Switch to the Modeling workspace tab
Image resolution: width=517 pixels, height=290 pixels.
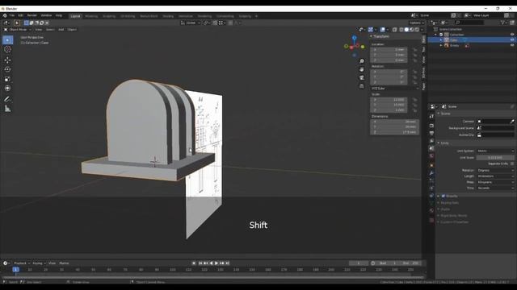coord(91,16)
